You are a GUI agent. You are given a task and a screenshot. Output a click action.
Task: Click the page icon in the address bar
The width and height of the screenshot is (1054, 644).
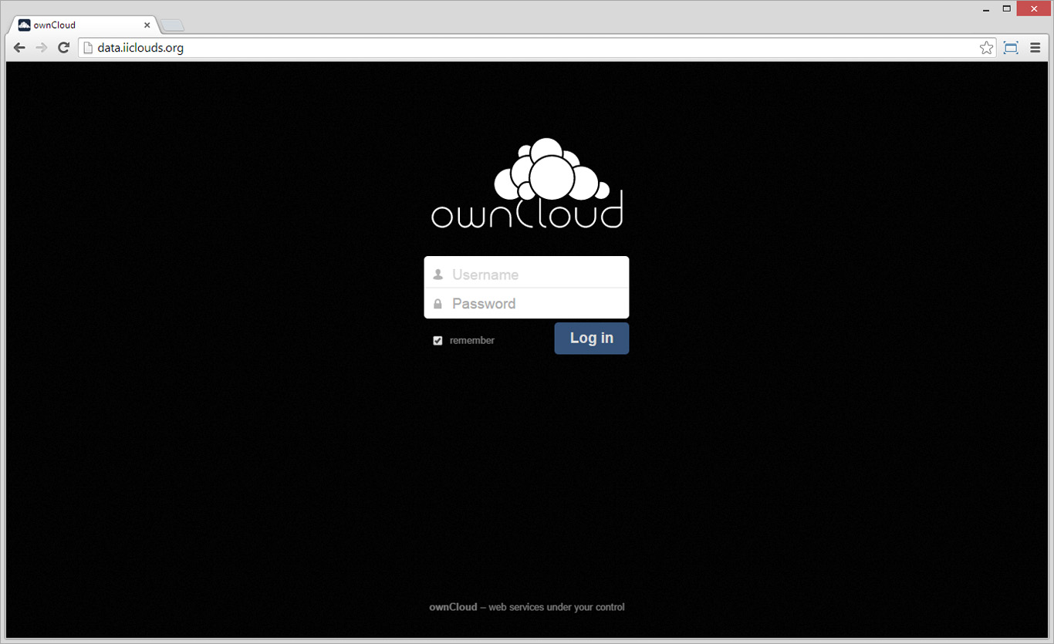(88, 48)
